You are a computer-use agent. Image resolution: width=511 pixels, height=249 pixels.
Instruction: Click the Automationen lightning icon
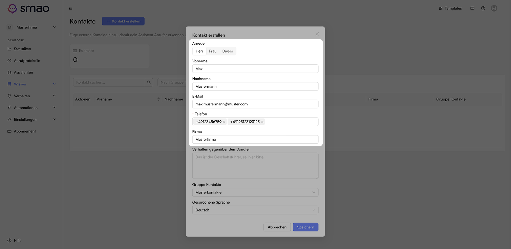coord(9,108)
